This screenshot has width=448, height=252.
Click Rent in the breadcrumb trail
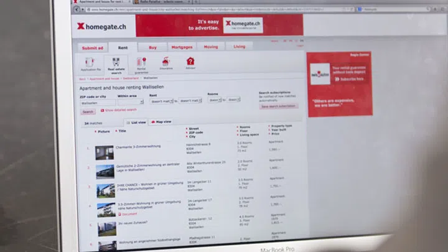click(82, 79)
